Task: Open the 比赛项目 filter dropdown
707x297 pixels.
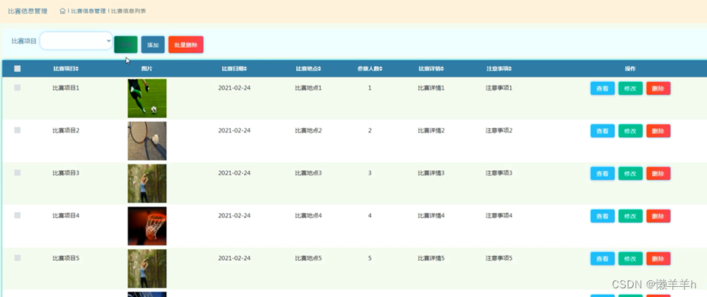Action: (x=76, y=41)
